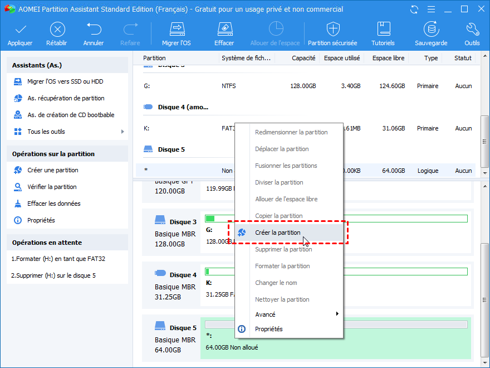490x368 pixels.
Task: Open Partition sécurisée shield icon
Action: pyautogui.click(x=333, y=30)
